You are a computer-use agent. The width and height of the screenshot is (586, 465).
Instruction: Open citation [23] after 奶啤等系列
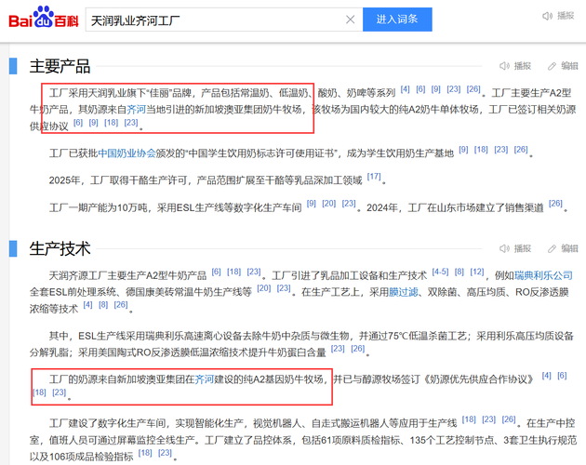tap(454, 89)
